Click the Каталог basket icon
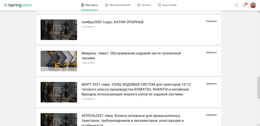260x126 pixels. 139,5
